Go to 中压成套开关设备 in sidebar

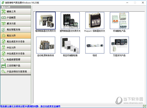[16, 54]
